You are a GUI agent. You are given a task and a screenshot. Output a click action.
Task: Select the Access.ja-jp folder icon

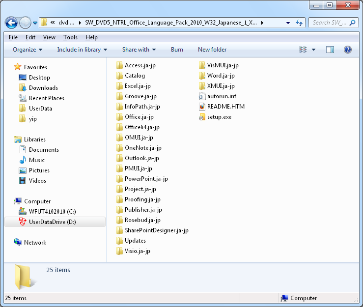coord(119,65)
